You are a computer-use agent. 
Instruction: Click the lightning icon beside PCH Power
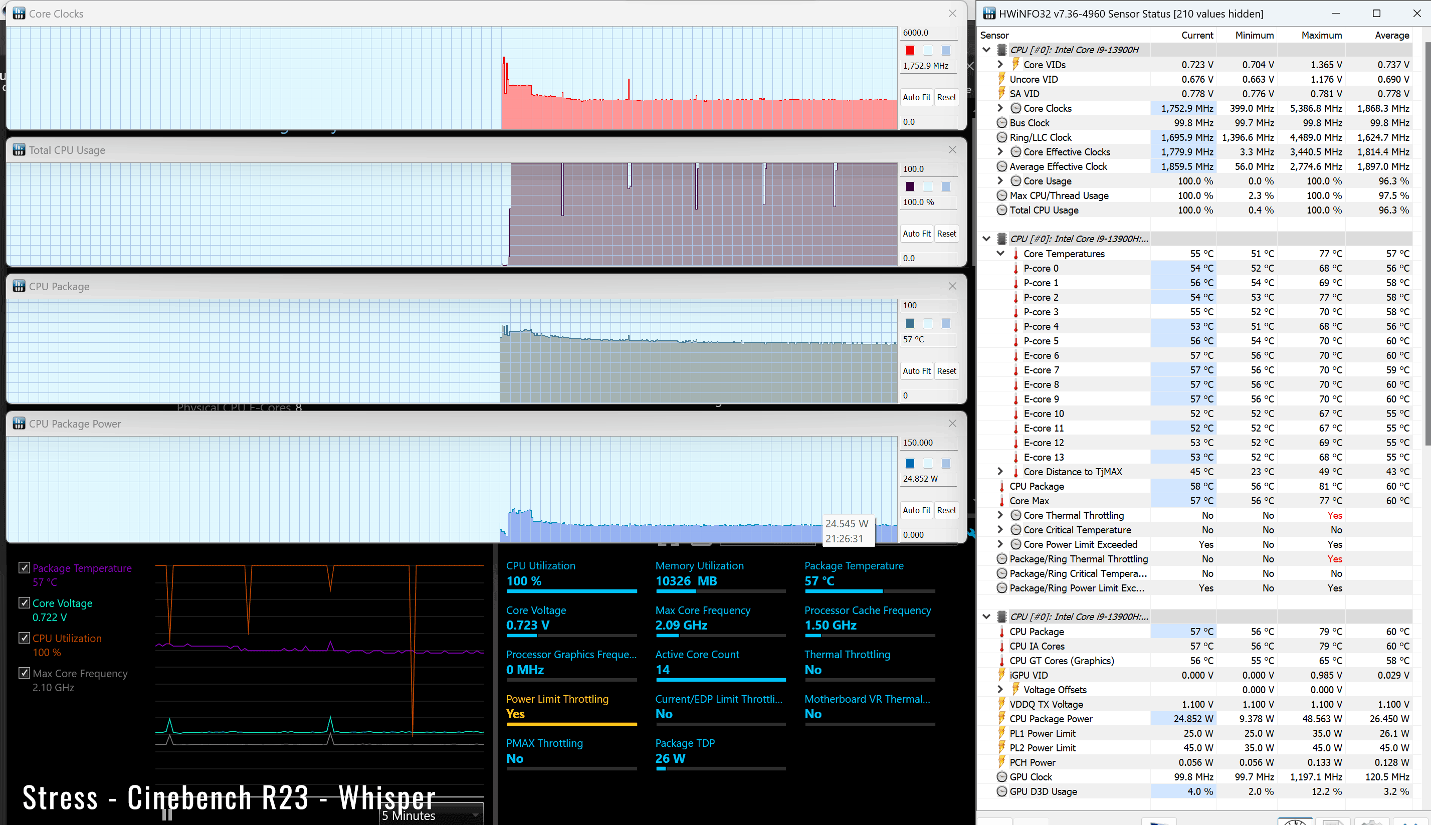click(1001, 762)
